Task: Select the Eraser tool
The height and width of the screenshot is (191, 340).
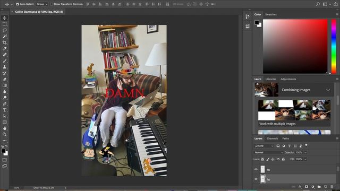Action: click(5, 79)
